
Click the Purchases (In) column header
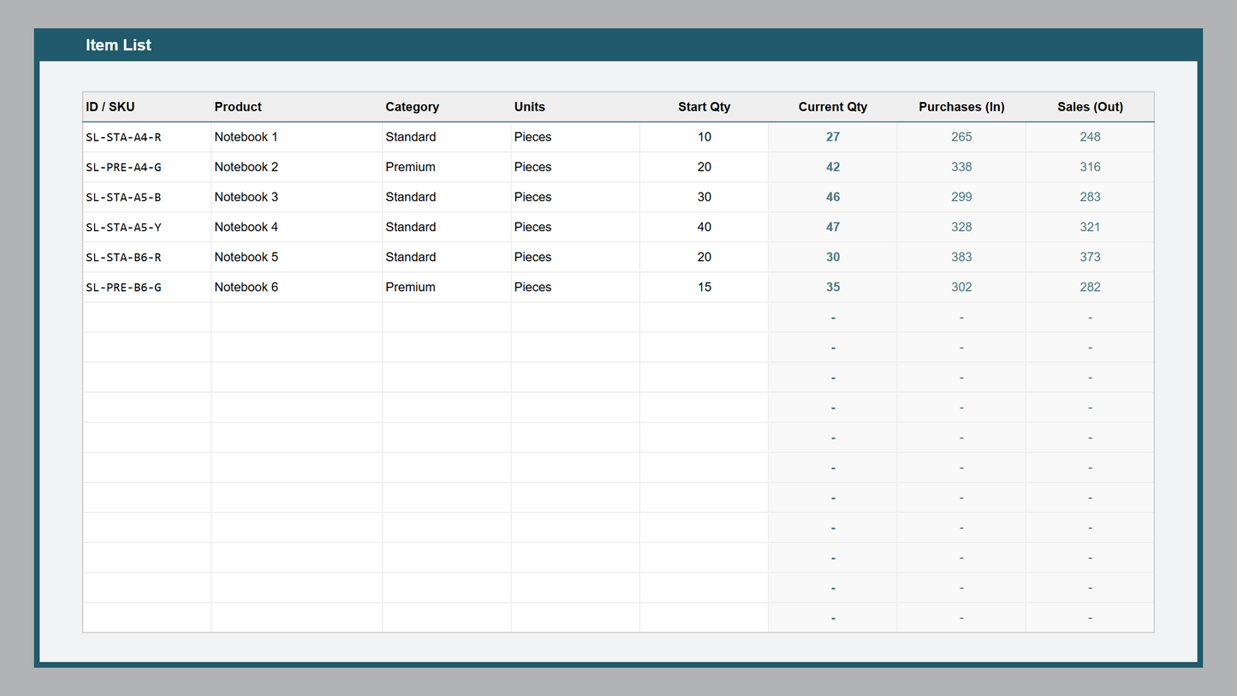point(961,107)
